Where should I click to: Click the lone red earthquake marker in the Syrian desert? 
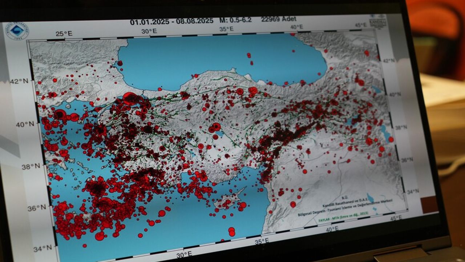(293, 205)
